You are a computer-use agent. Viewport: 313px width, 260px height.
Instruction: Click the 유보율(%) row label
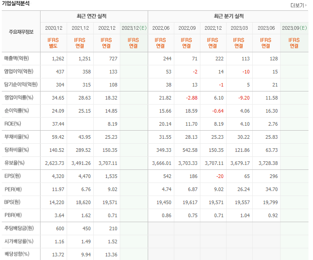coord(14,163)
